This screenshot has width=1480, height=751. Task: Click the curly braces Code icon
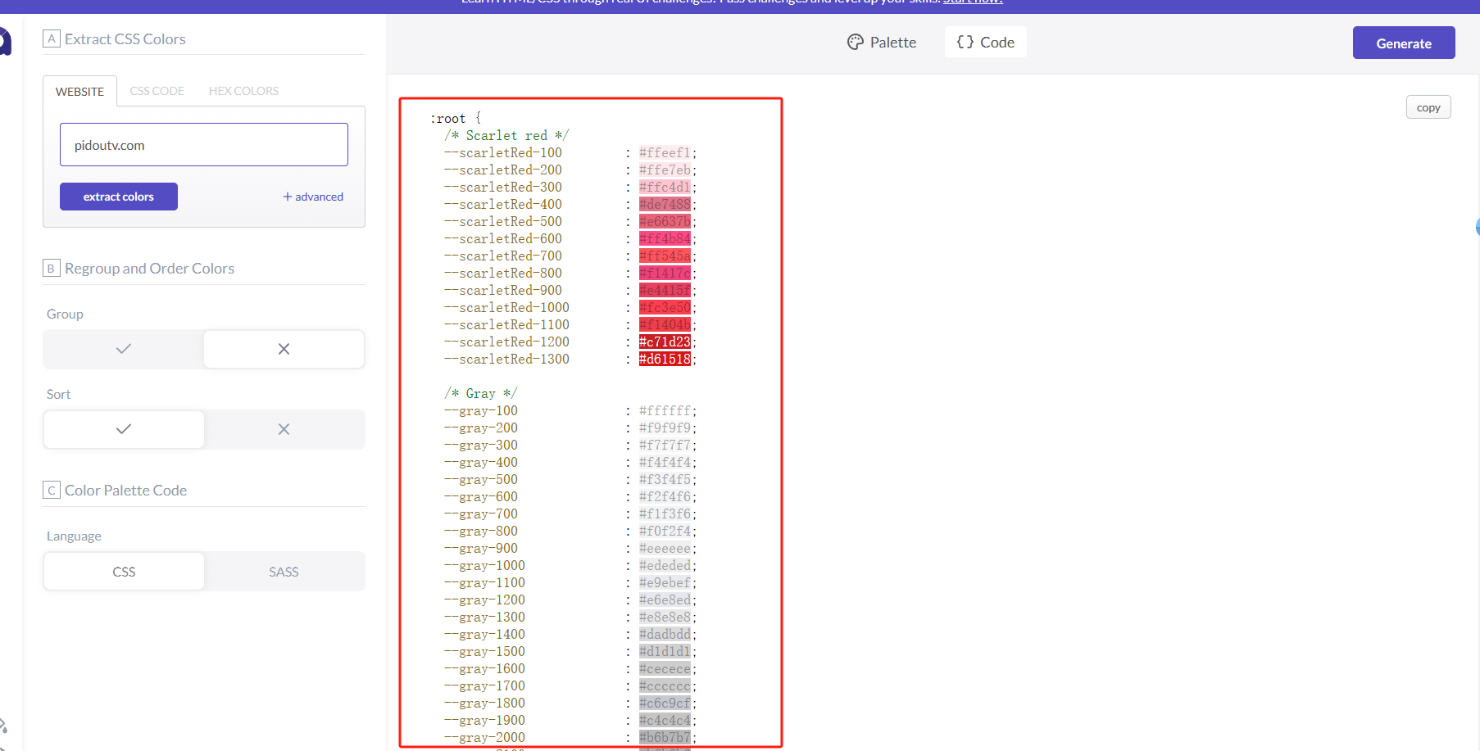tap(965, 43)
